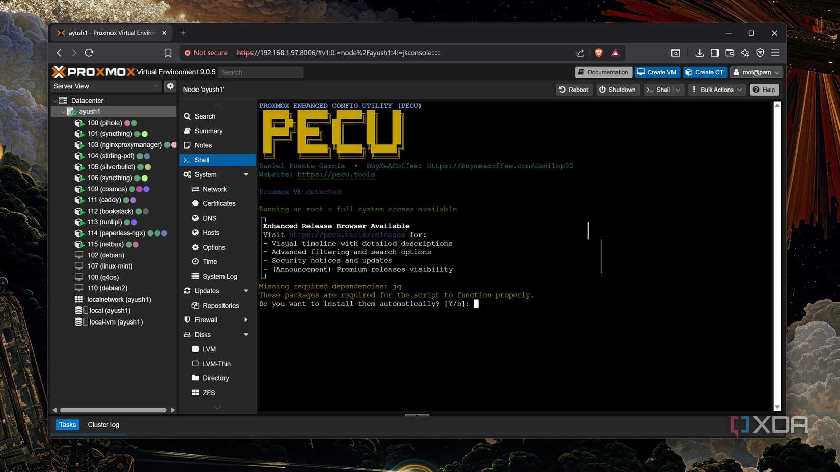The image size is (840, 472).
Task: Collapse the System menu section
Action: coord(246,174)
